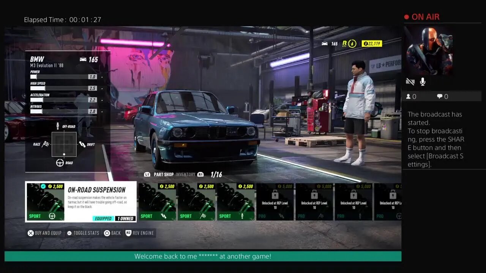Click the steering wheel icon on selected SPORT card

[52, 216]
